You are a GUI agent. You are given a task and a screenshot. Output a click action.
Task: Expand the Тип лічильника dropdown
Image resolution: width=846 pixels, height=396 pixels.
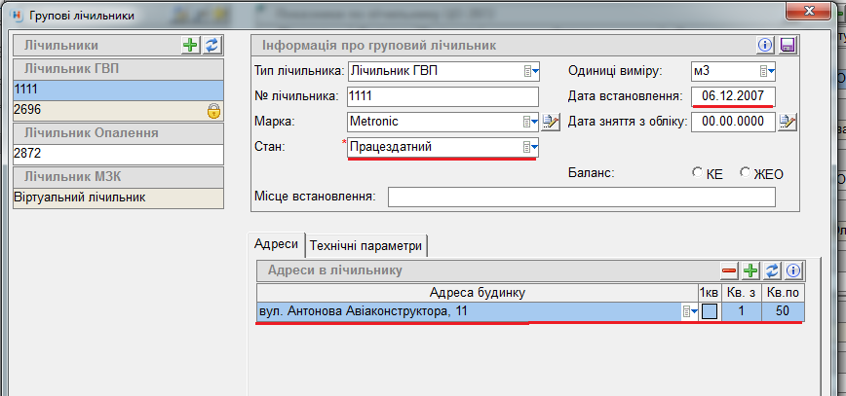530,71
